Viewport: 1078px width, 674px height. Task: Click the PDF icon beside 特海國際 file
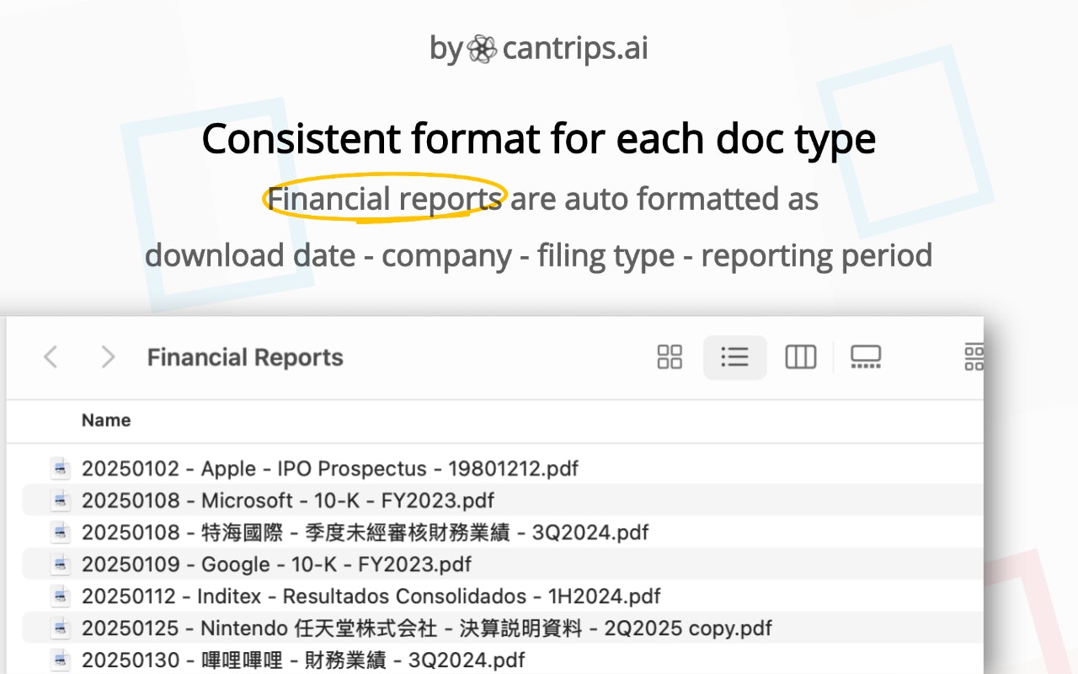click(x=60, y=532)
